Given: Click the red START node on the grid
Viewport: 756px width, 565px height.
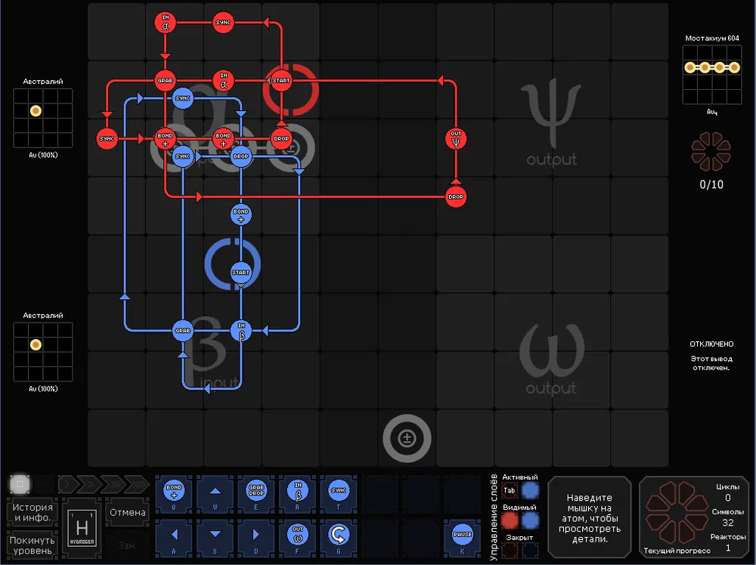Looking at the screenshot, I should (x=281, y=80).
